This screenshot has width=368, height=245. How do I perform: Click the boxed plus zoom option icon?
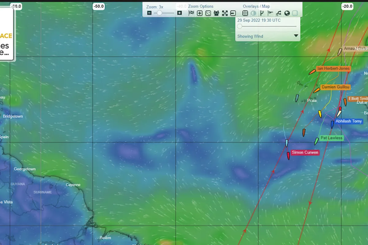click(200, 13)
